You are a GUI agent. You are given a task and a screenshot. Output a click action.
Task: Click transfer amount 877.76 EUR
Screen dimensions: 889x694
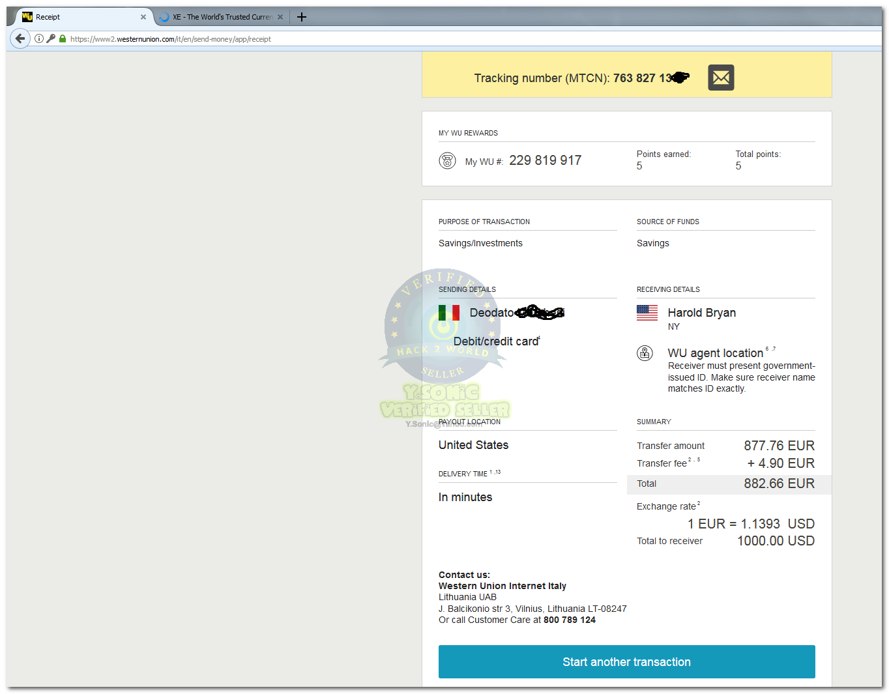coord(780,446)
